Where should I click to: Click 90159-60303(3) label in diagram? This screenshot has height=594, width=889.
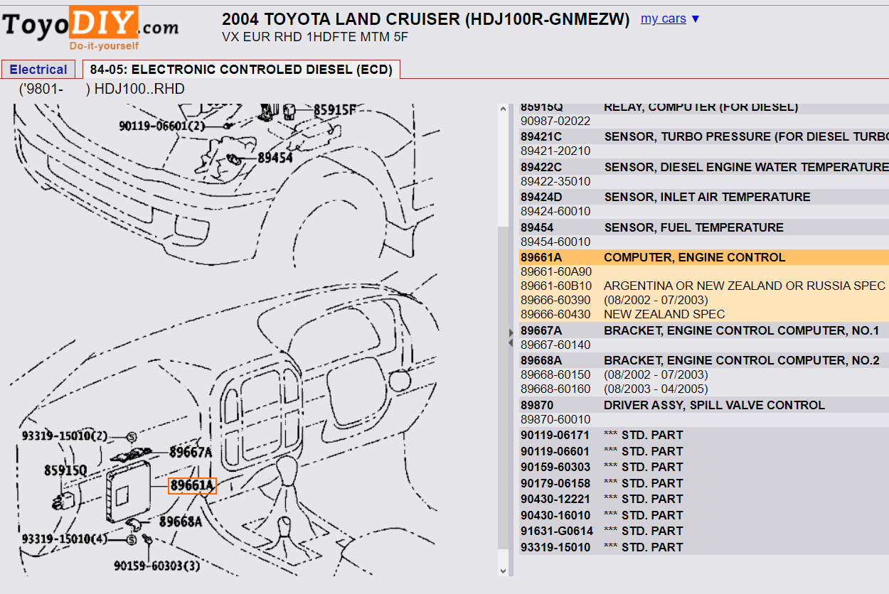pos(156,566)
